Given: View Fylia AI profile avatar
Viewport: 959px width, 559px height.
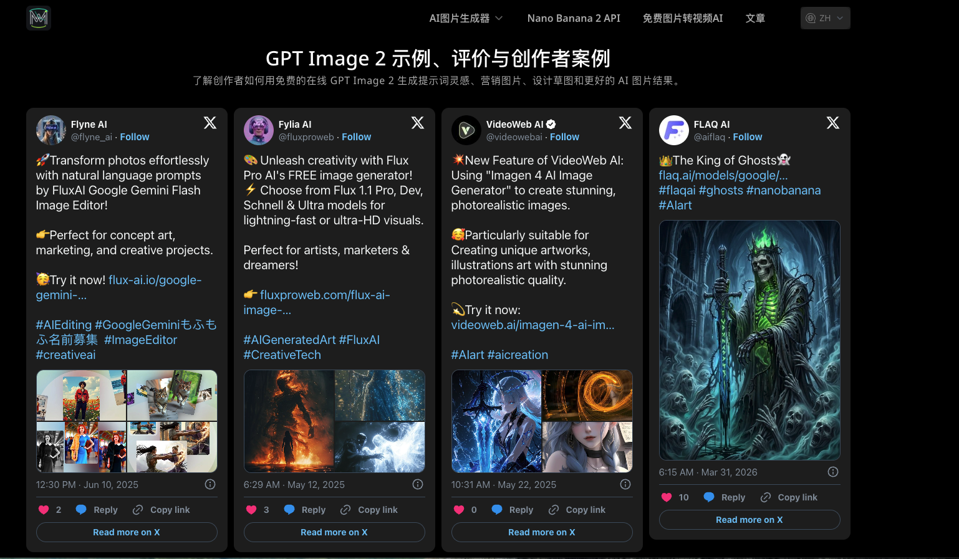Looking at the screenshot, I should coord(259,130).
